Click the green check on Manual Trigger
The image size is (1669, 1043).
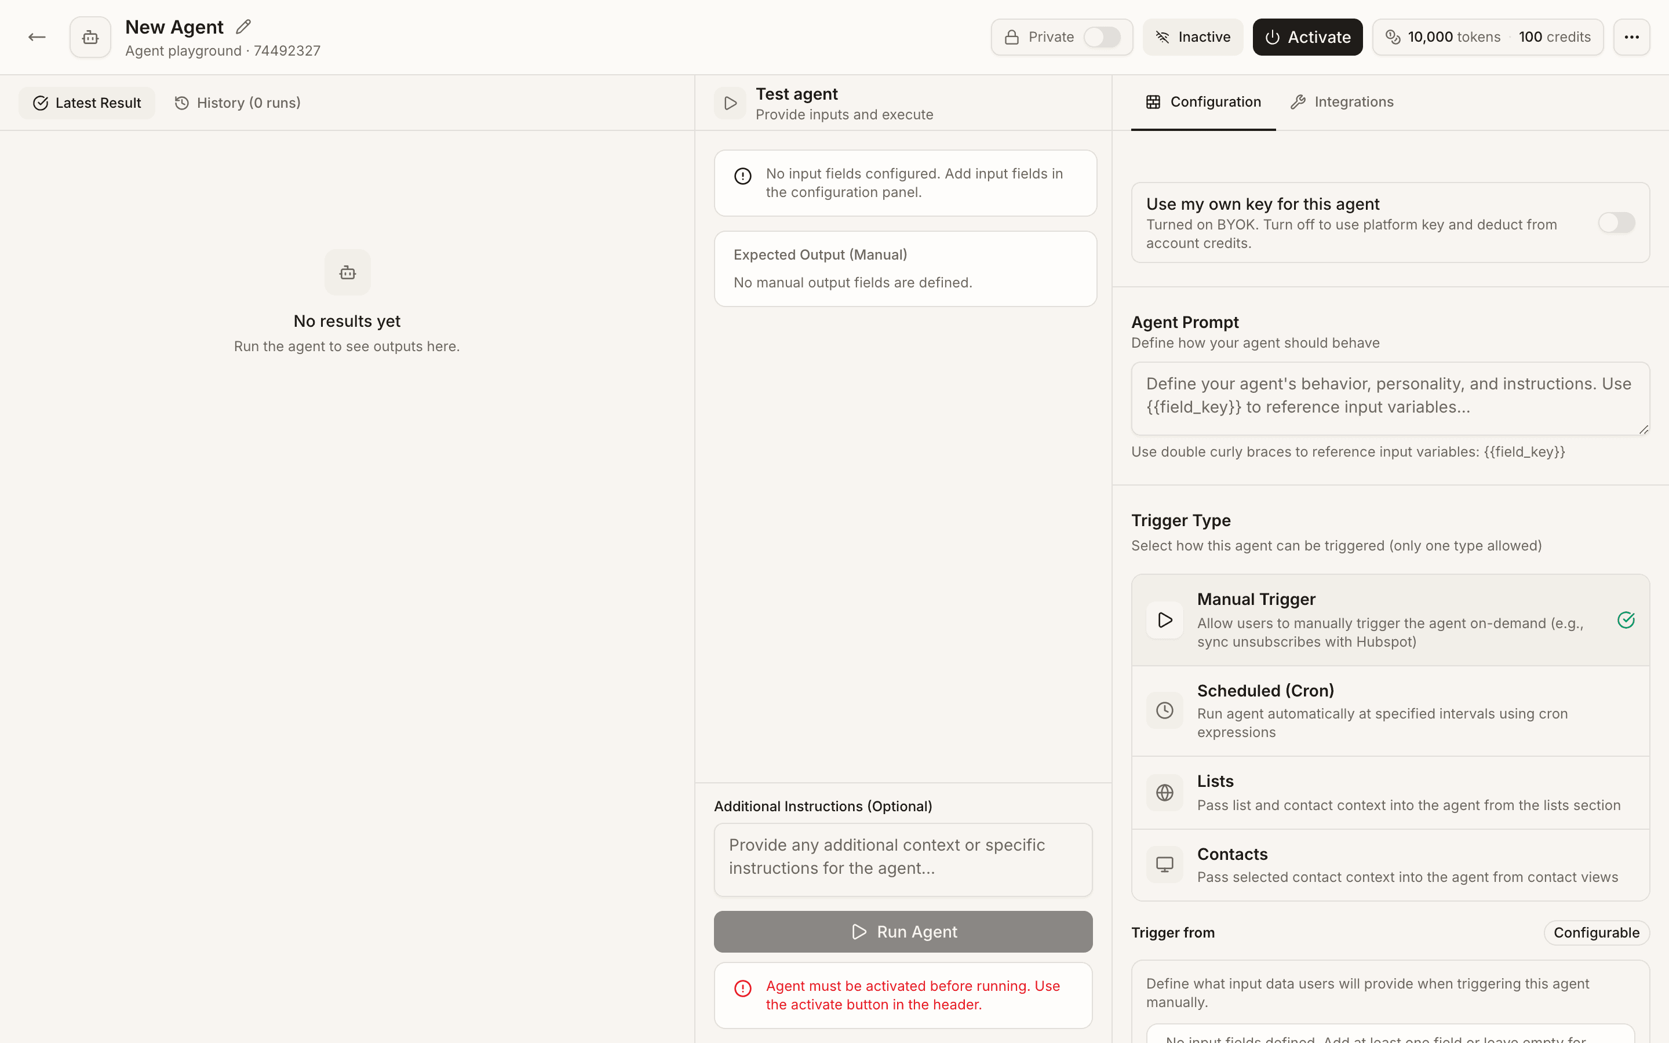[1626, 619]
